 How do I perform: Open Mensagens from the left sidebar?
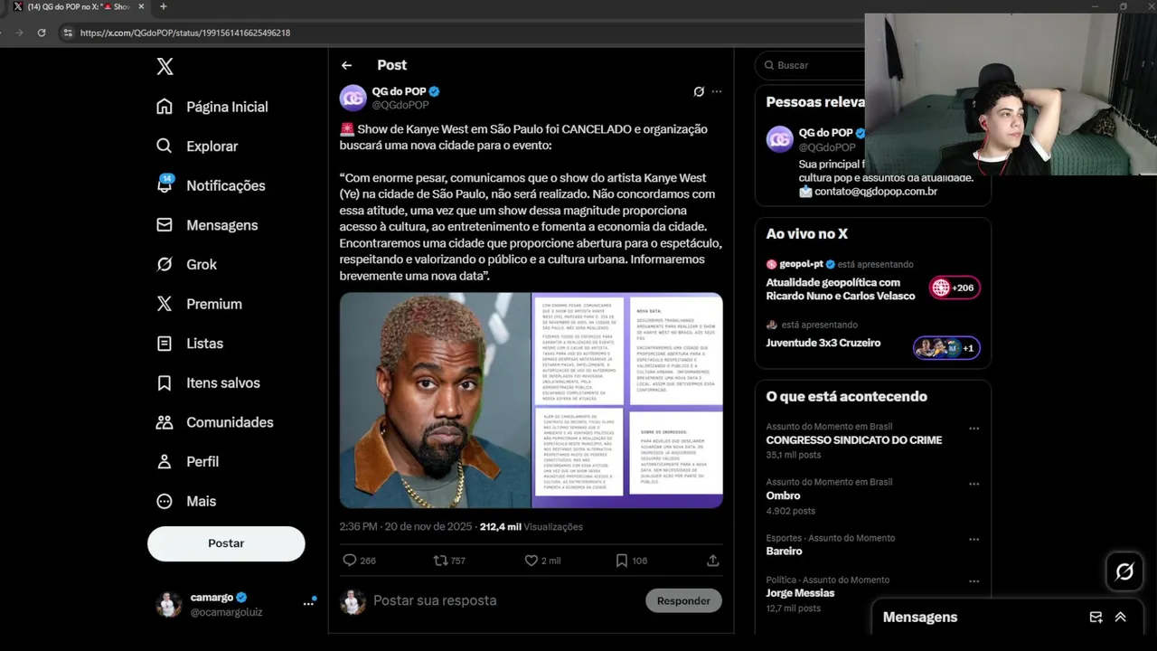click(207, 225)
